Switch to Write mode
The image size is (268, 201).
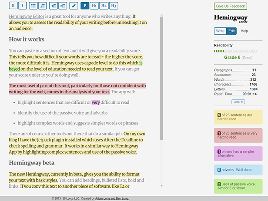click(221, 31)
